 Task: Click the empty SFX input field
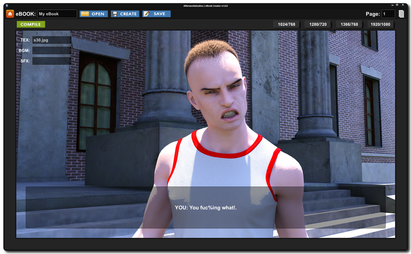(52, 61)
